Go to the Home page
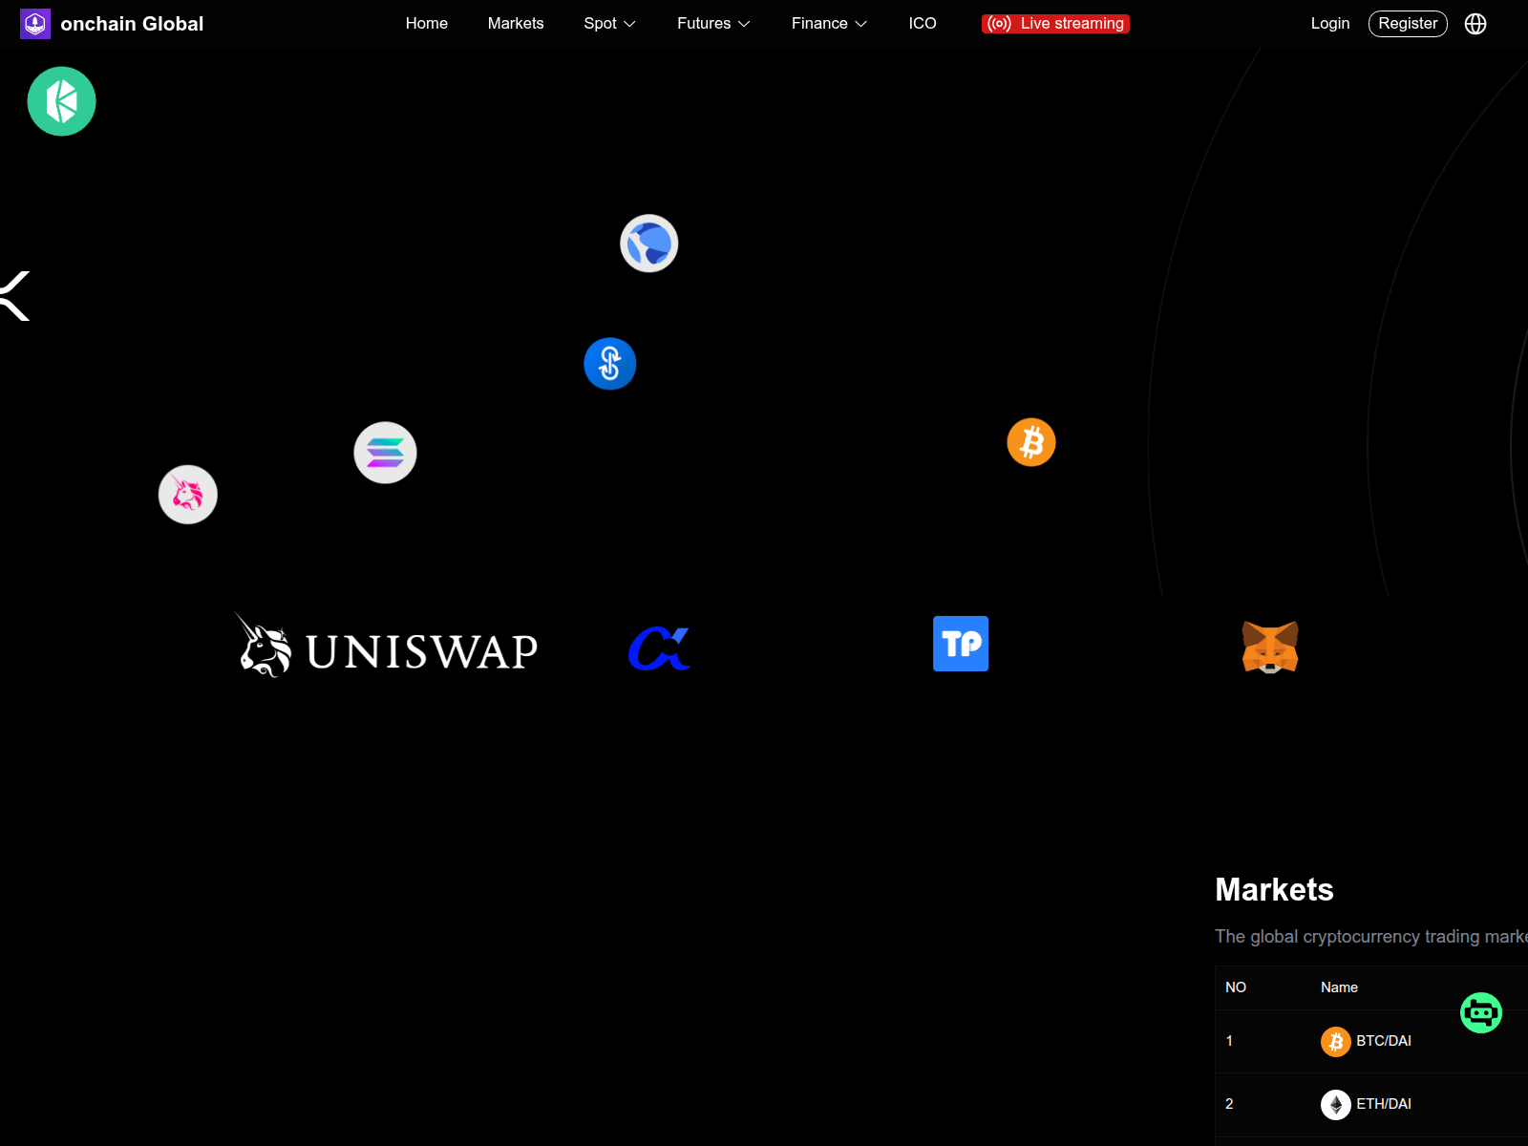 click(427, 24)
